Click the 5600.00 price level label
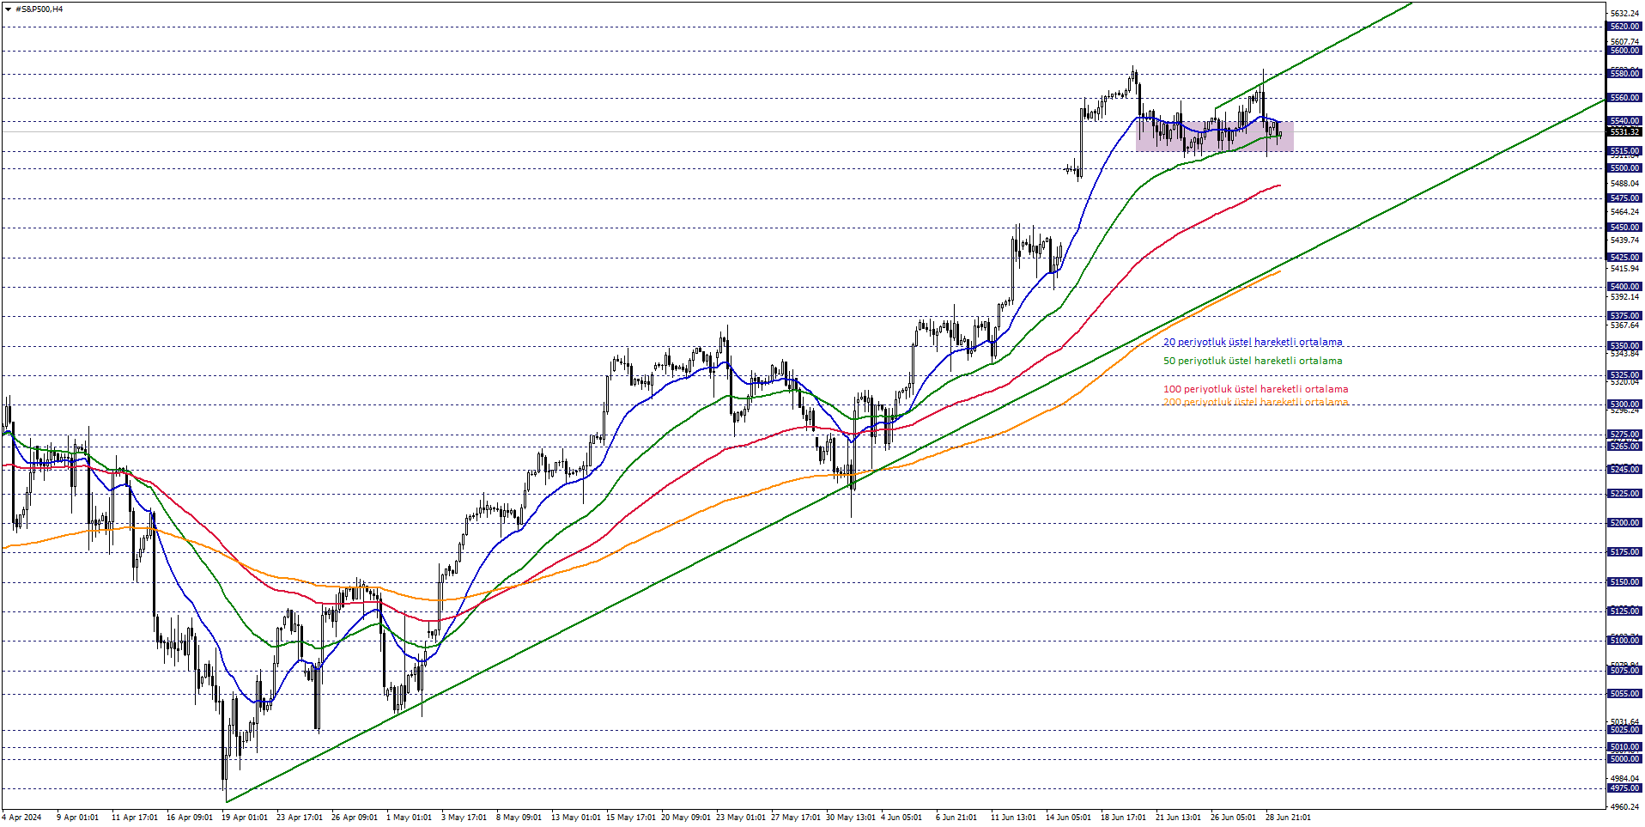This screenshot has width=1645, height=827. point(1624,51)
